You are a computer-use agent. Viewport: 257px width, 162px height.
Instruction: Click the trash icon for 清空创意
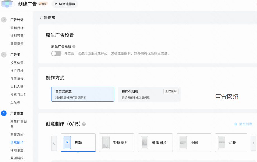point(235,124)
